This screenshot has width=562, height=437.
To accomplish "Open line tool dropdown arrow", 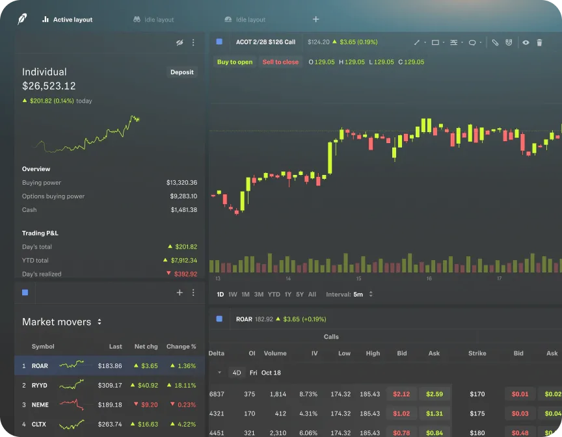I will tap(425, 43).
